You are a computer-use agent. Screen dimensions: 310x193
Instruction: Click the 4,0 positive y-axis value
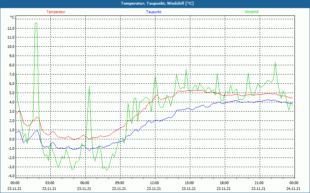pyautogui.click(x=12, y=102)
